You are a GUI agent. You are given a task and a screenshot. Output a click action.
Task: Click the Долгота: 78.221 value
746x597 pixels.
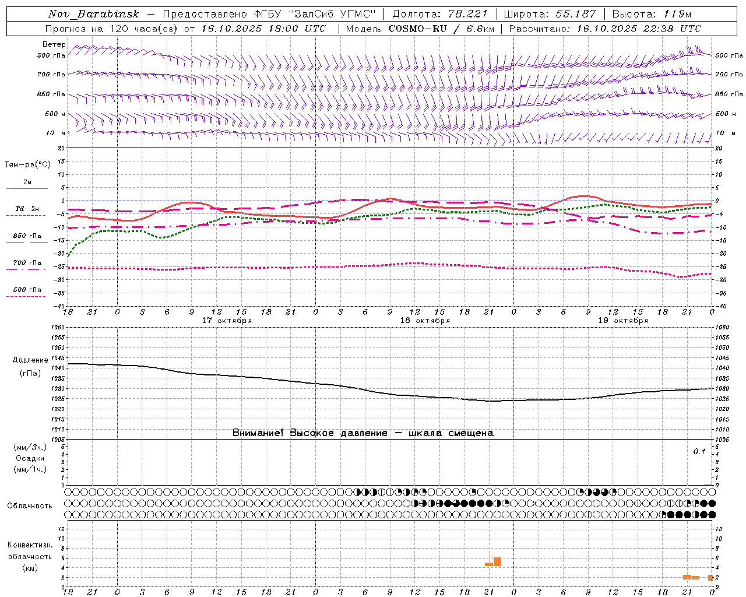(440, 14)
